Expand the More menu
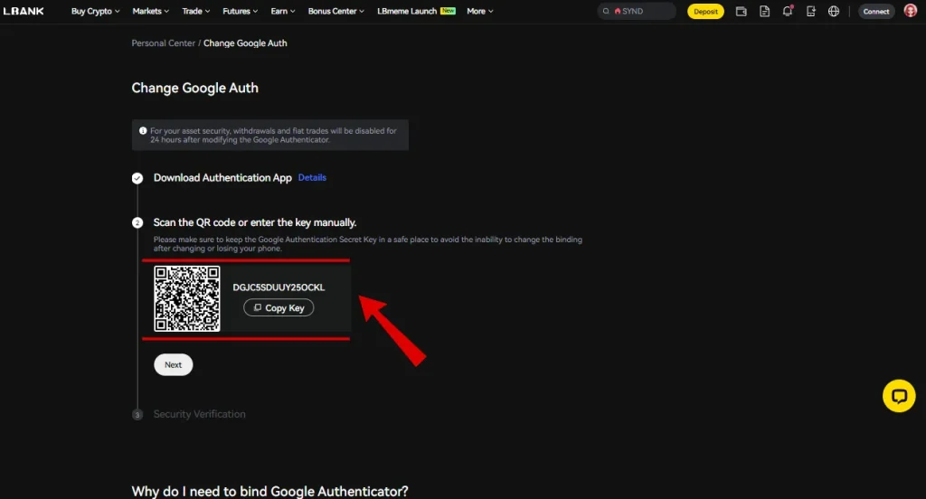Screen dimensions: 926x499 479,11
